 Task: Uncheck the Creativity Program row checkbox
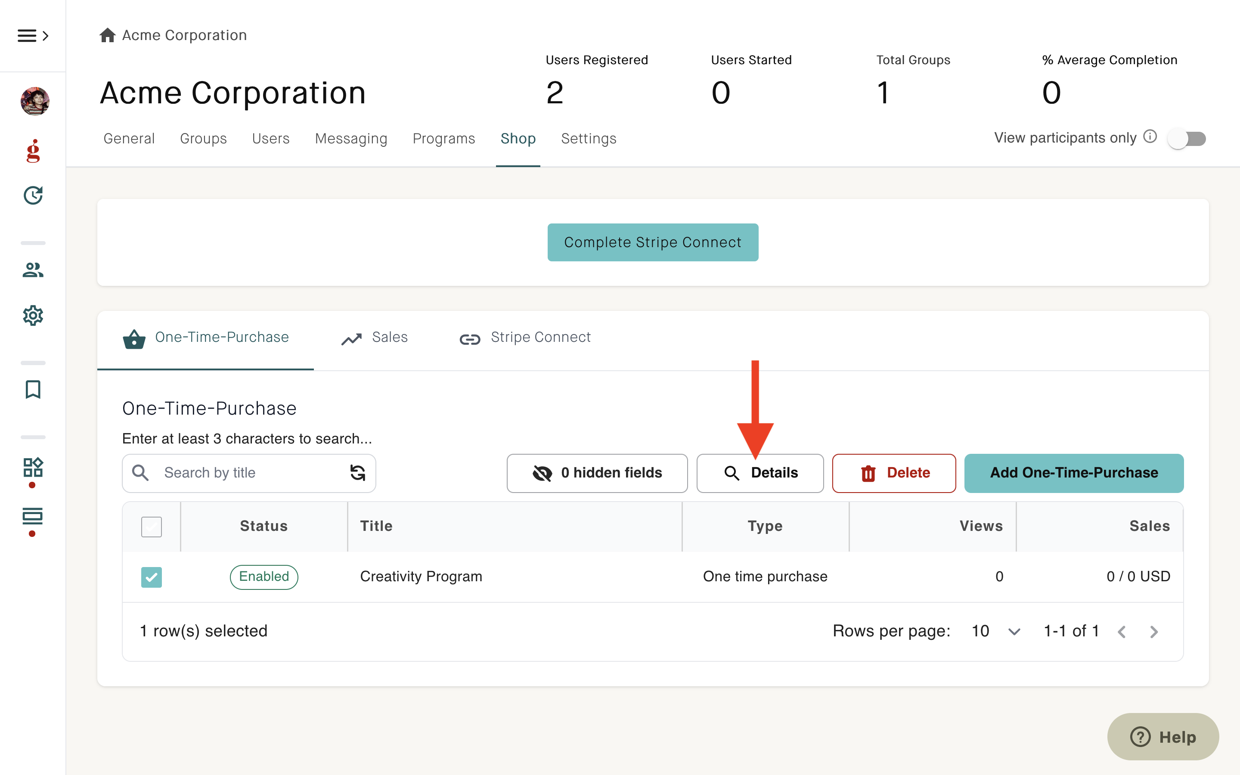151,577
